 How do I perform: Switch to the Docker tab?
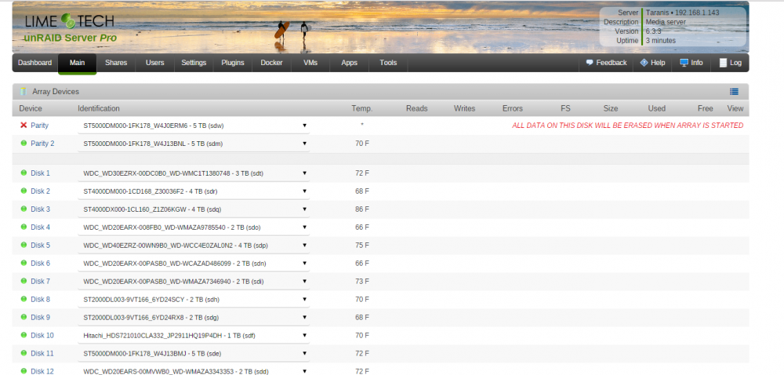(x=271, y=63)
